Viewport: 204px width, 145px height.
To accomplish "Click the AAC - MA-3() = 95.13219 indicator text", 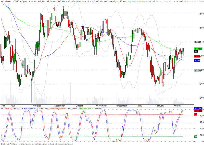I will point(12,109).
